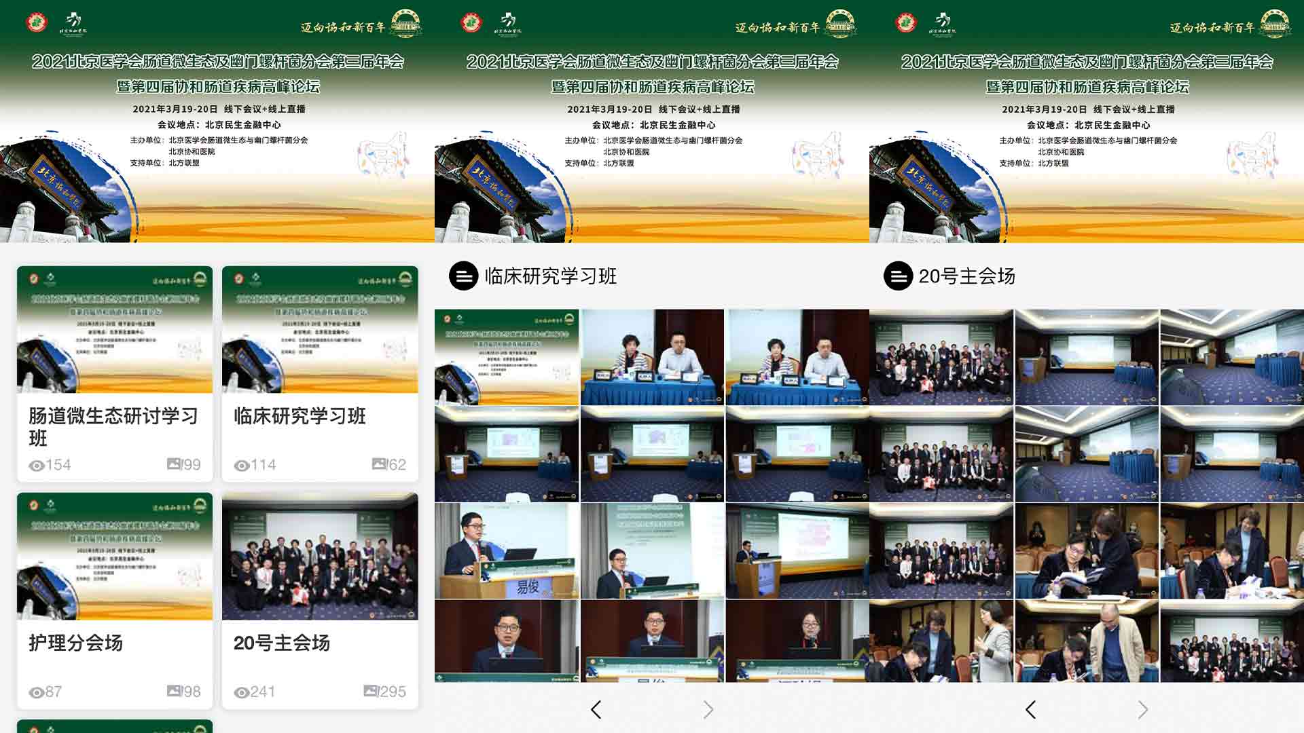Click the anniversary badge icon in top-right banner
Viewport: 1304px width, 733px height.
click(1275, 22)
